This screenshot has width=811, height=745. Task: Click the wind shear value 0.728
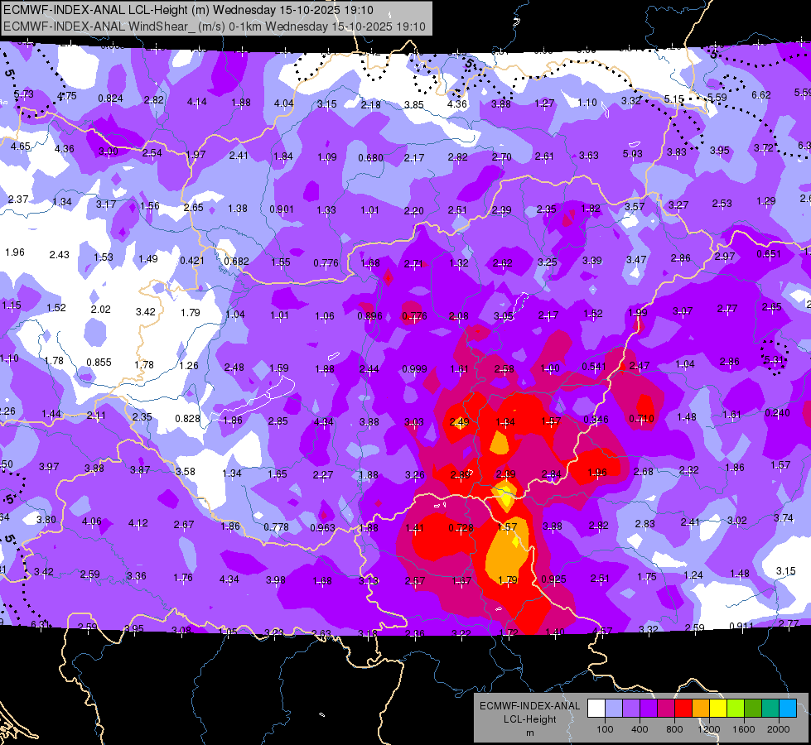(x=461, y=528)
